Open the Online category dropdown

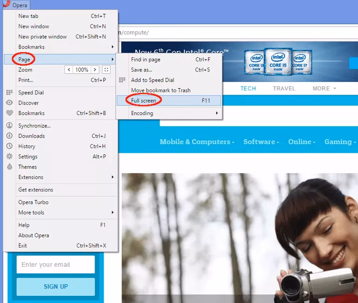pyautogui.click(x=302, y=142)
